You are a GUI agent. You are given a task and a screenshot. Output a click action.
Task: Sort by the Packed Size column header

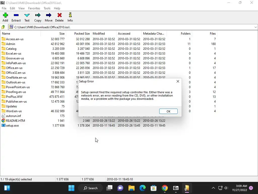pyautogui.click(x=79, y=34)
